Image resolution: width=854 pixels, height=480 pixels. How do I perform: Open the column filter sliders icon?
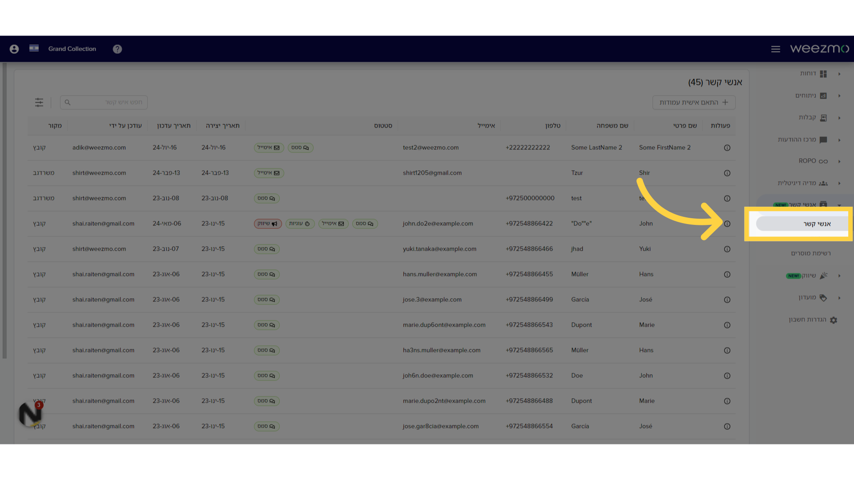point(39,102)
